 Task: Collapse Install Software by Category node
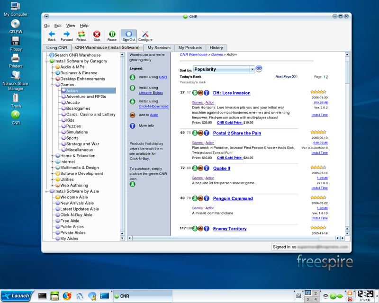tap(46, 61)
